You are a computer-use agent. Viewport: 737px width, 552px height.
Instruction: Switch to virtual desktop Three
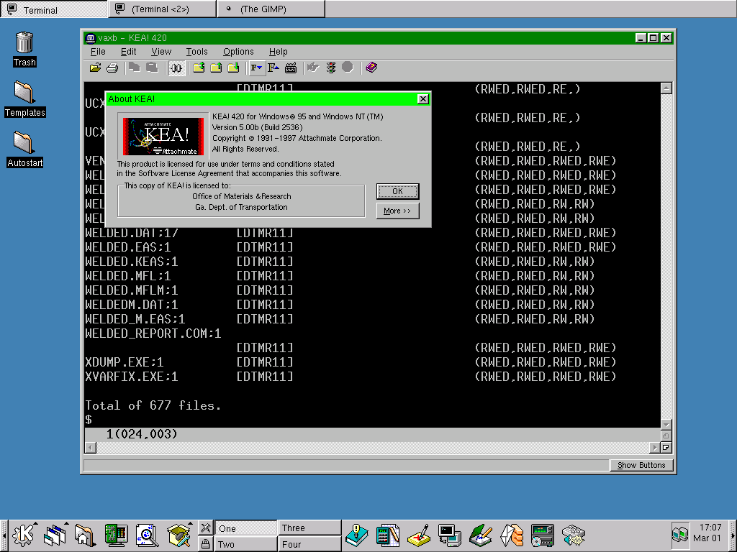pyautogui.click(x=309, y=528)
